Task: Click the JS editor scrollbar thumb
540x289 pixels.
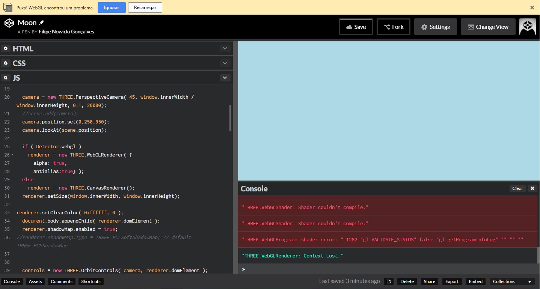Action: [x=230, y=118]
